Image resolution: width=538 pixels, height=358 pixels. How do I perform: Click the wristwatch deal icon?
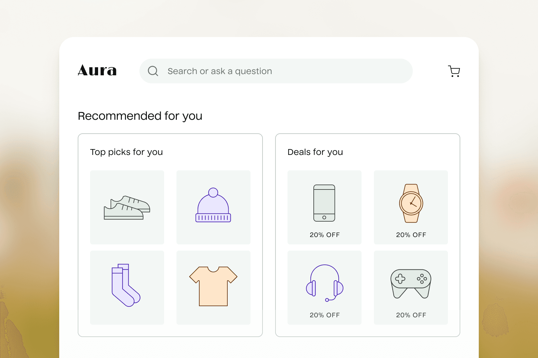click(x=411, y=204)
